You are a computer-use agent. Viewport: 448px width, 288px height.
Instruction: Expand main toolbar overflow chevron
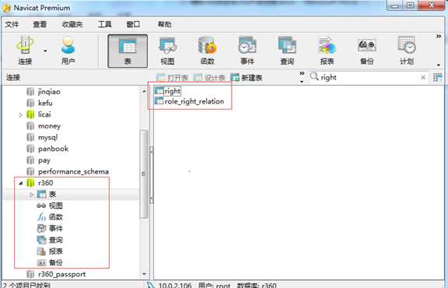click(439, 37)
